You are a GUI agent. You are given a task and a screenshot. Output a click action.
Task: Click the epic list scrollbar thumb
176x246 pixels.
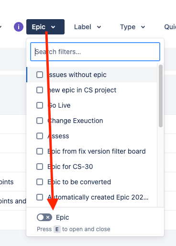(161, 96)
